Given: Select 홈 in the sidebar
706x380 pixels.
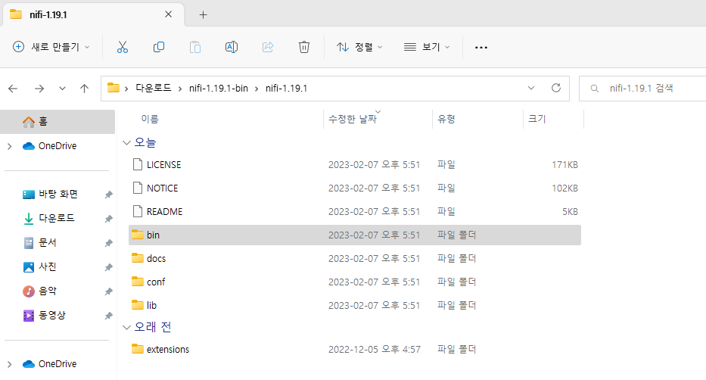Looking at the screenshot, I should [x=58, y=122].
